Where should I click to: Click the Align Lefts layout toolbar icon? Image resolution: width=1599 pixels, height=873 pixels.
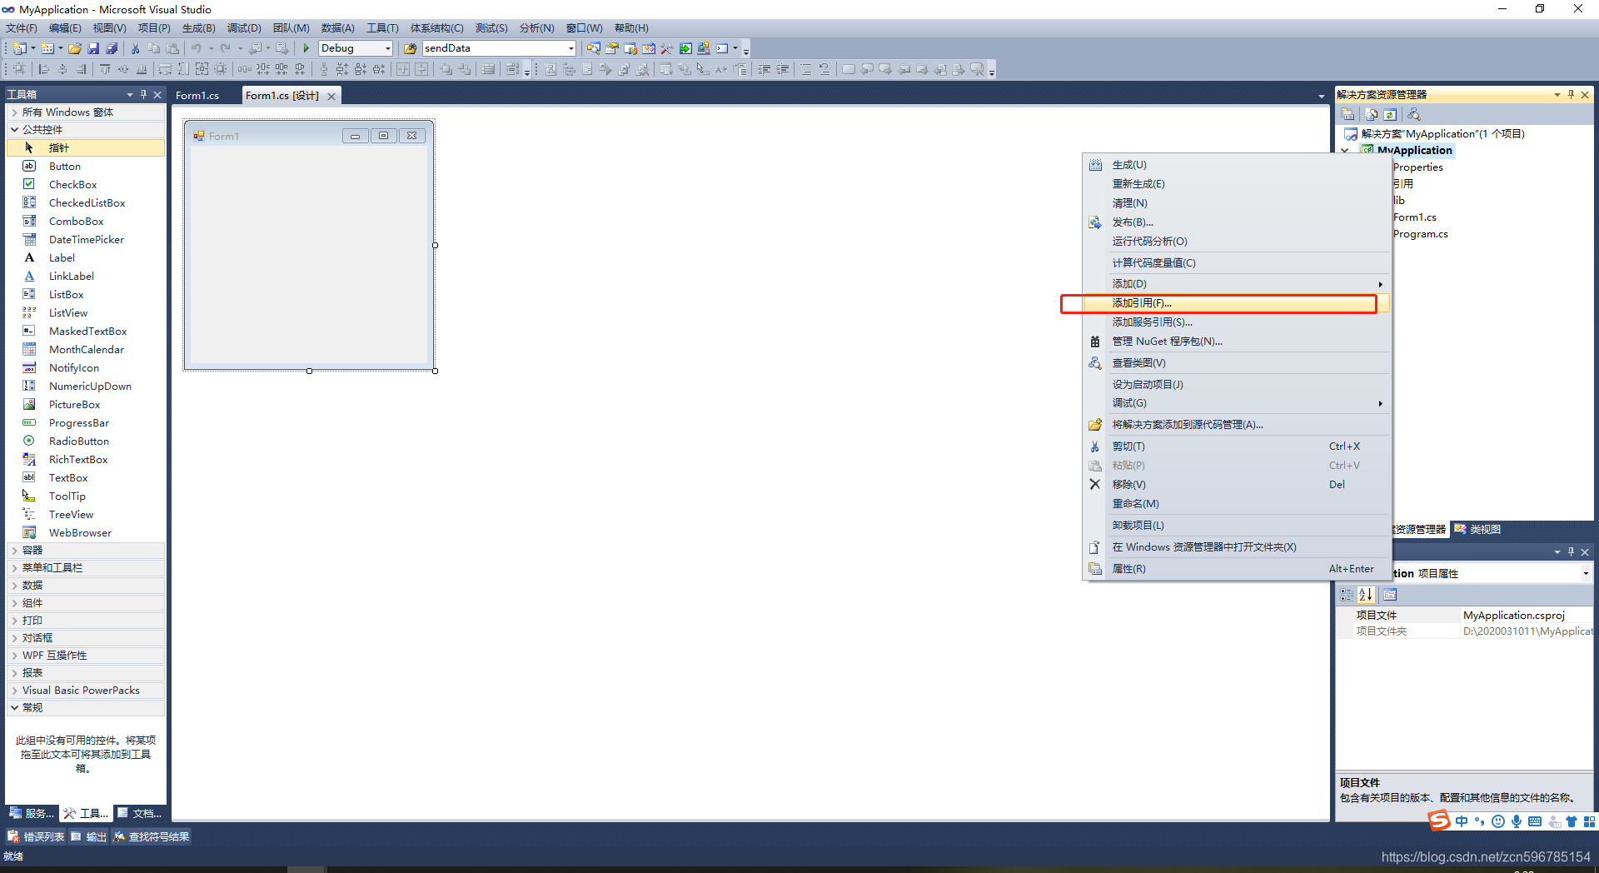(x=44, y=69)
